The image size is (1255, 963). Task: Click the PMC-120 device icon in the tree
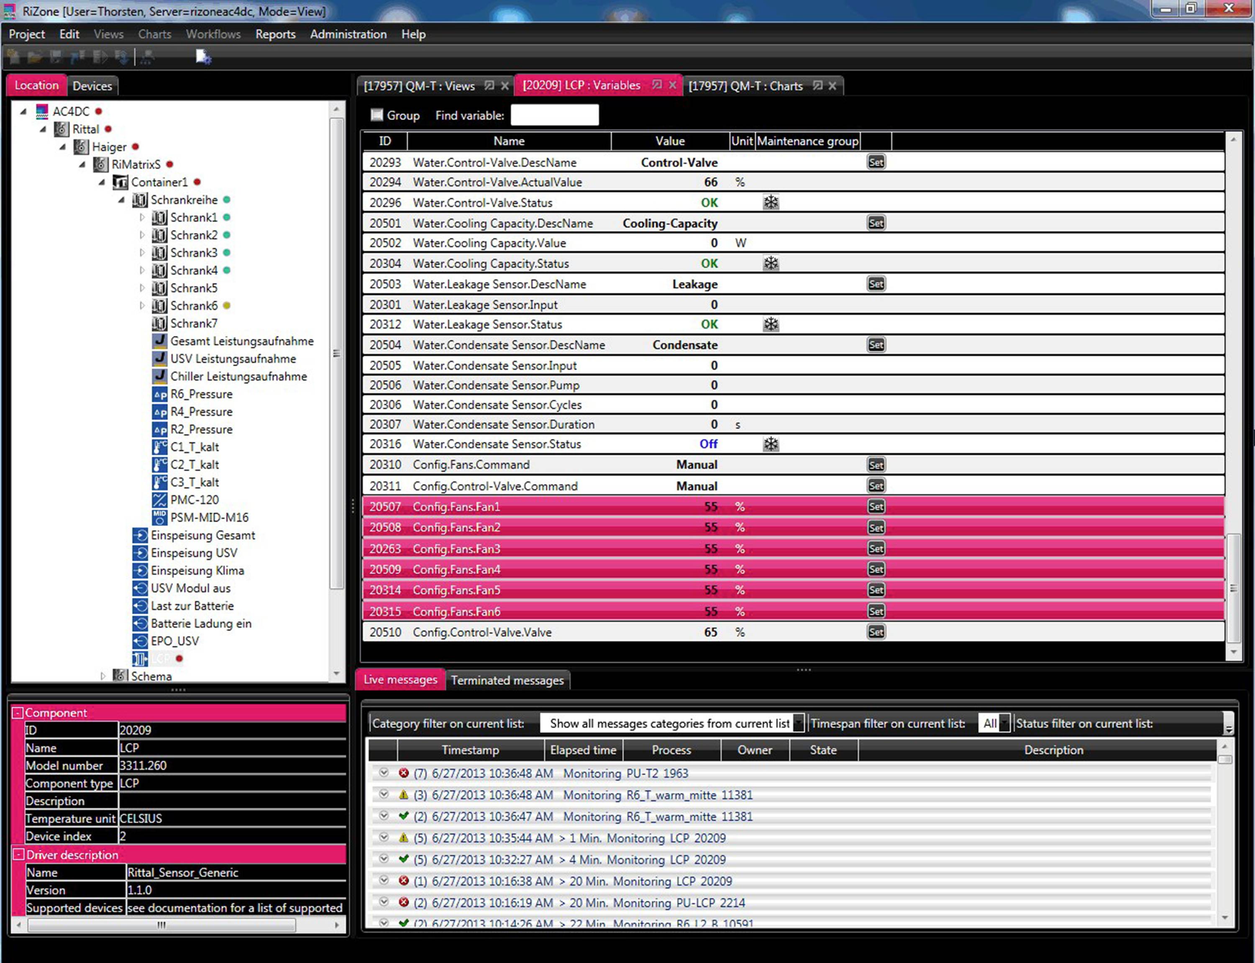coord(159,499)
